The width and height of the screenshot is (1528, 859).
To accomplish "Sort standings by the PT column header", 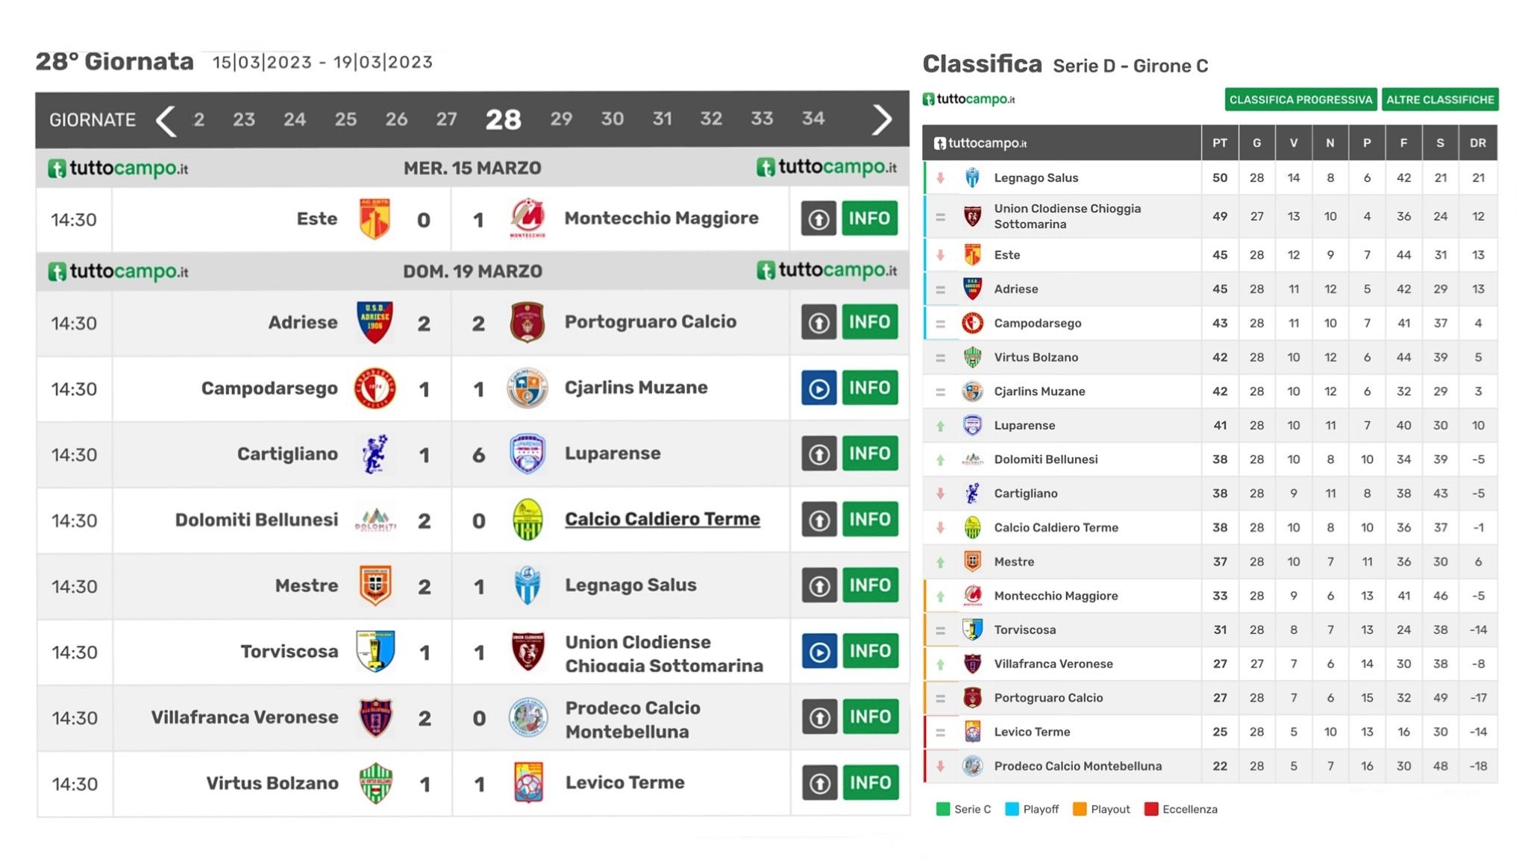I will 1219,142.
